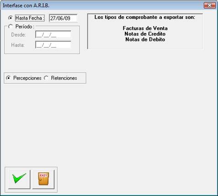Click the Retenciones label
The width and height of the screenshot is (218, 196).
pos(64,78)
